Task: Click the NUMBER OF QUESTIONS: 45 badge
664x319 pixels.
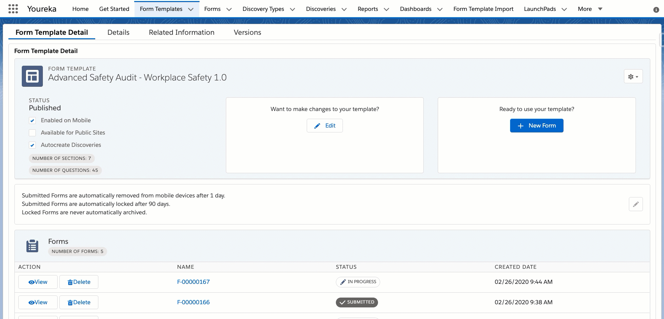Action: (65, 170)
